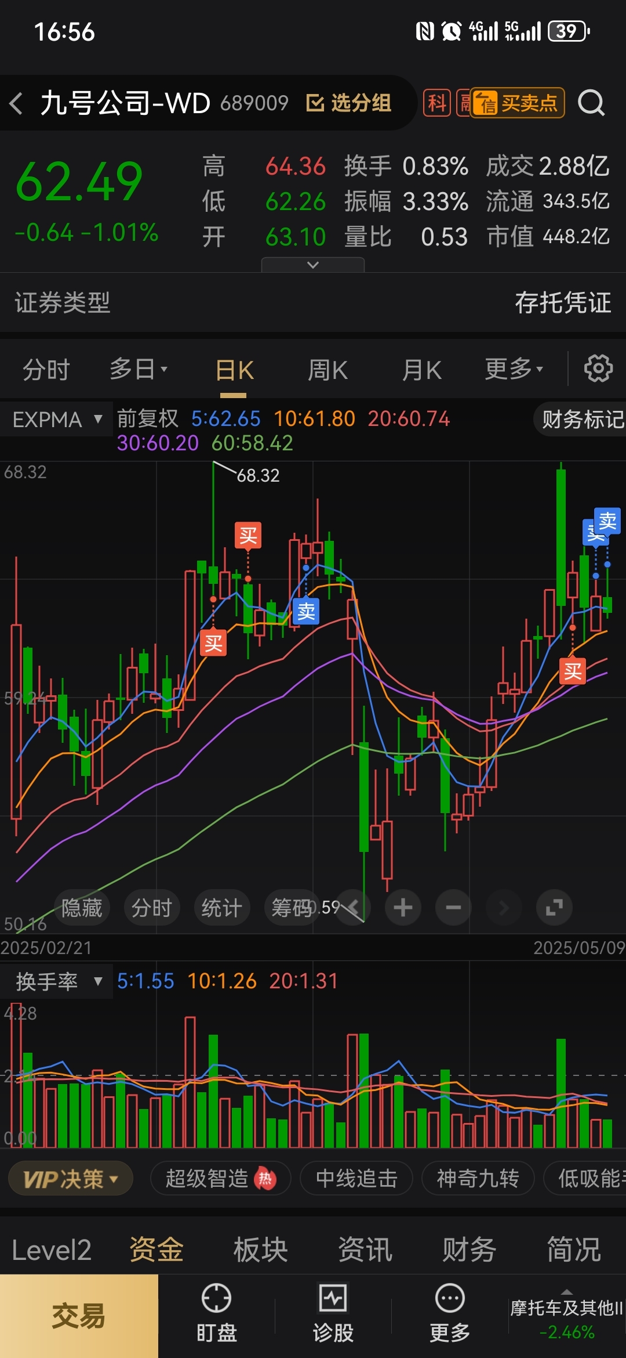Viewport: 626px width, 1358px height.
Task: Zoom in chart with plus icon
Action: pyautogui.click(x=403, y=907)
